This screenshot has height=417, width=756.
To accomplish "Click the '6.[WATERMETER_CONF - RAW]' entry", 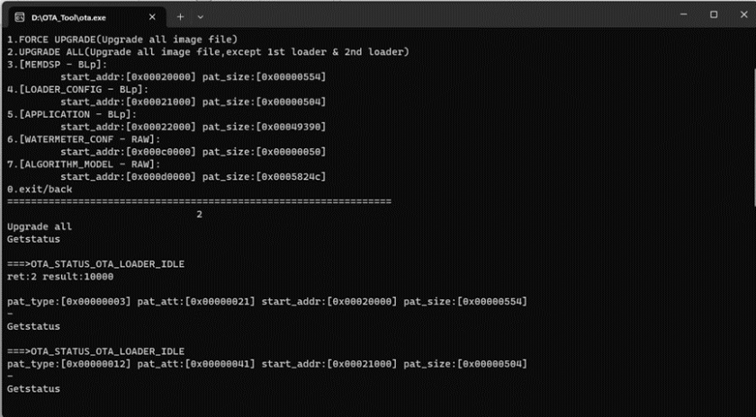I will point(84,139).
